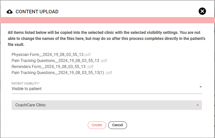Click the red arrow in the clinic field
The height and width of the screenshot is (138, 215).
[x=198, y=105]
